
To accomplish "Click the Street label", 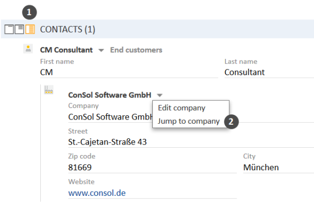I will [x=78, y=131].
